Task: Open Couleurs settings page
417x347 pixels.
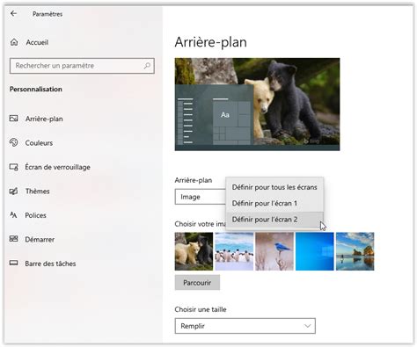Action: pyautogui.click(x=39, y=143)
